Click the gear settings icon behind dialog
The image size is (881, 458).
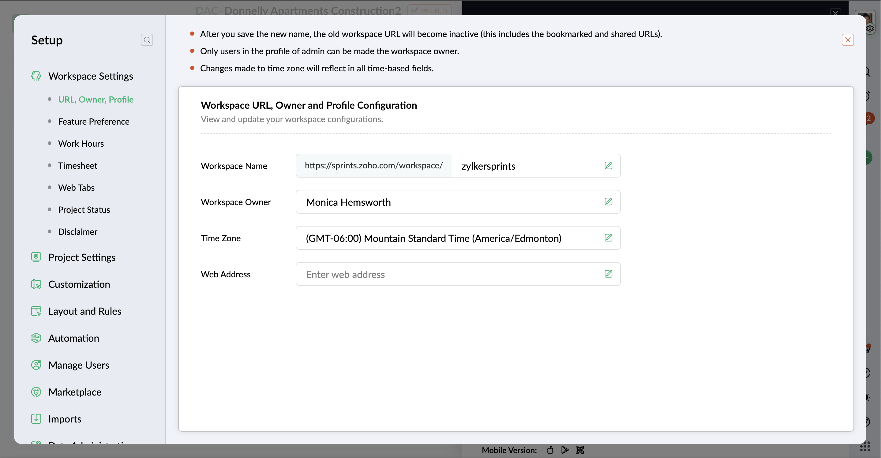click(x=870, y=29)
